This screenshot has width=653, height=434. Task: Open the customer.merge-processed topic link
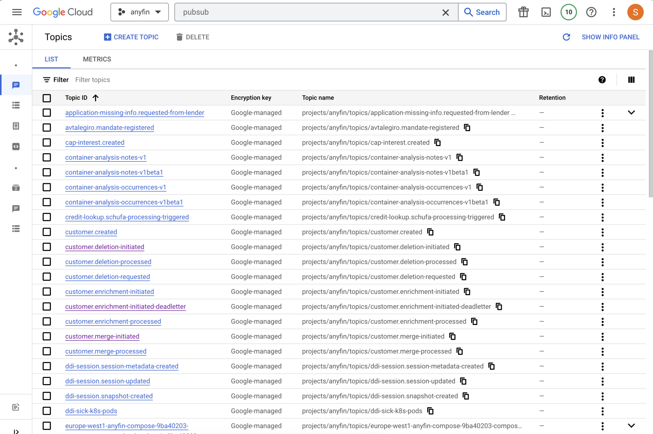point(106,351)
